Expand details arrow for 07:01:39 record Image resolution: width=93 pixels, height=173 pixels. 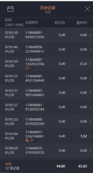(90, 64)
